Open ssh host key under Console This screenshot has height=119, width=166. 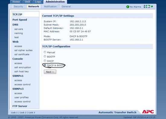(x=21, y=71)
